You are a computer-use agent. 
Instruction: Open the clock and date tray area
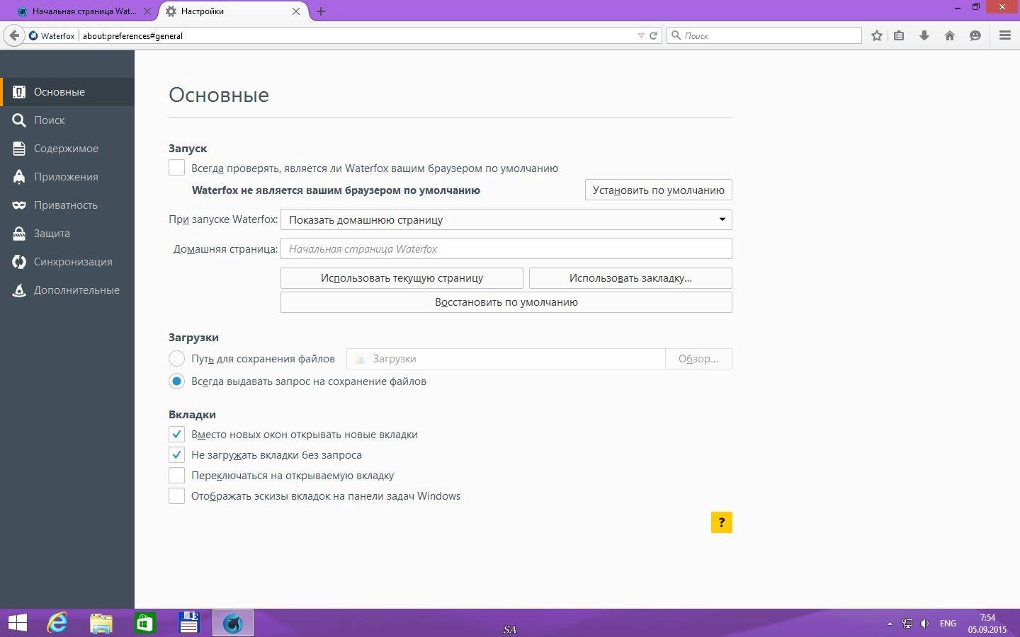pos(987,624)
